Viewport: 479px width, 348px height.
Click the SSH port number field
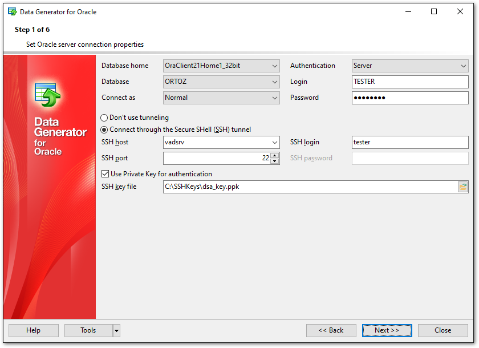coord(217,158)
